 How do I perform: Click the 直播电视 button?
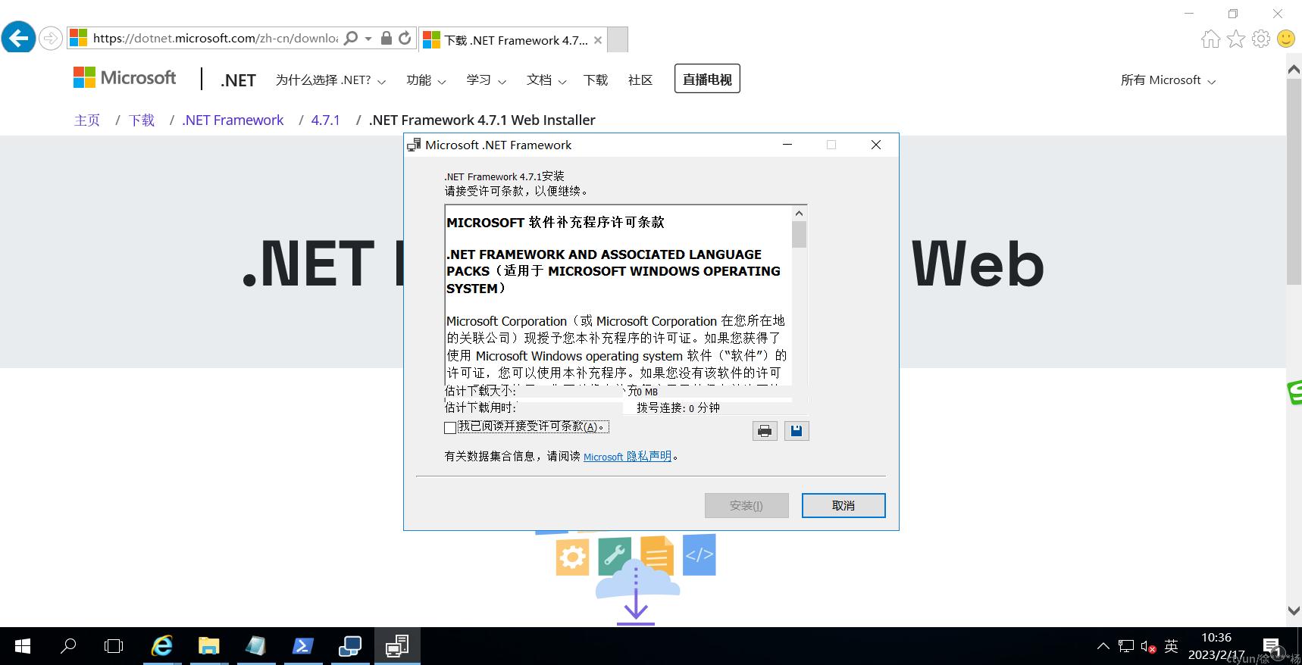click(707, 79)
